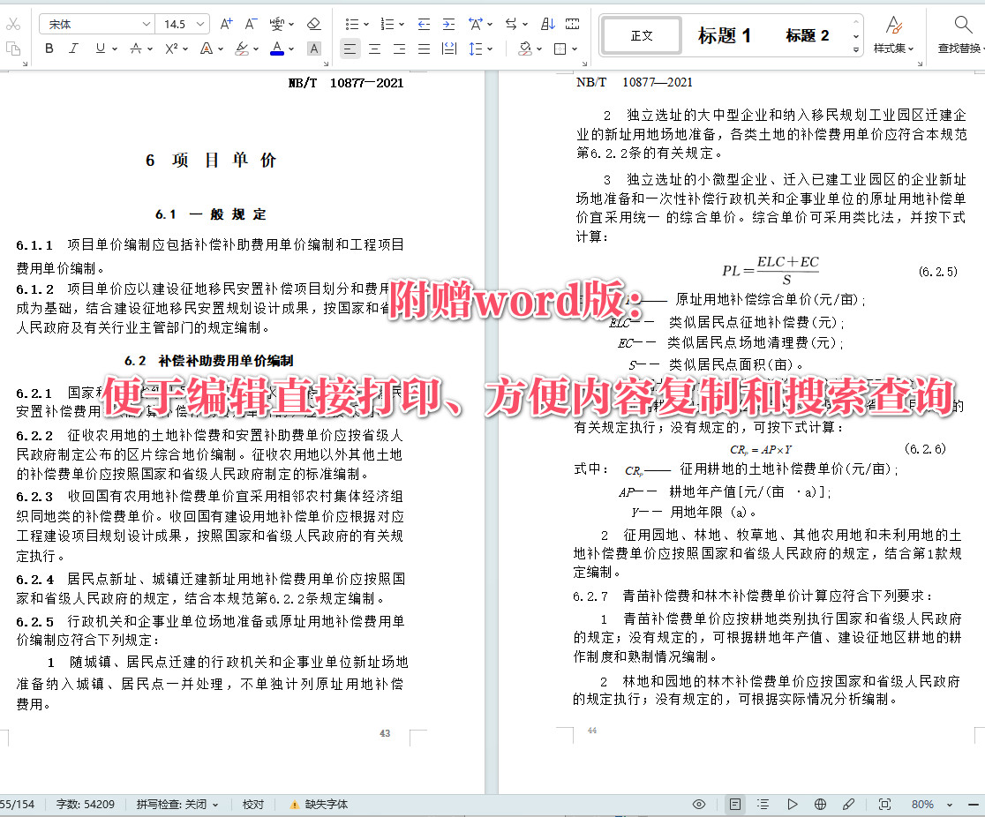Decrease indent of the paragraph

pos(424,24)
